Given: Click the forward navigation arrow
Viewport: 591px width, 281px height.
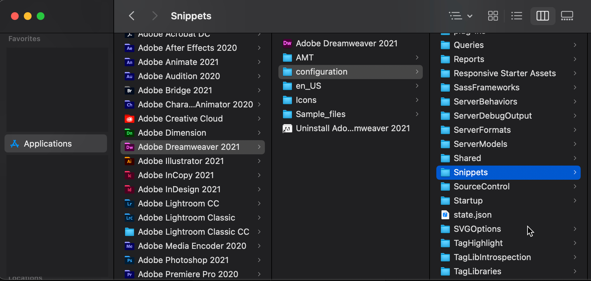Looking at the screenshot, I should (x=155, y=16).
